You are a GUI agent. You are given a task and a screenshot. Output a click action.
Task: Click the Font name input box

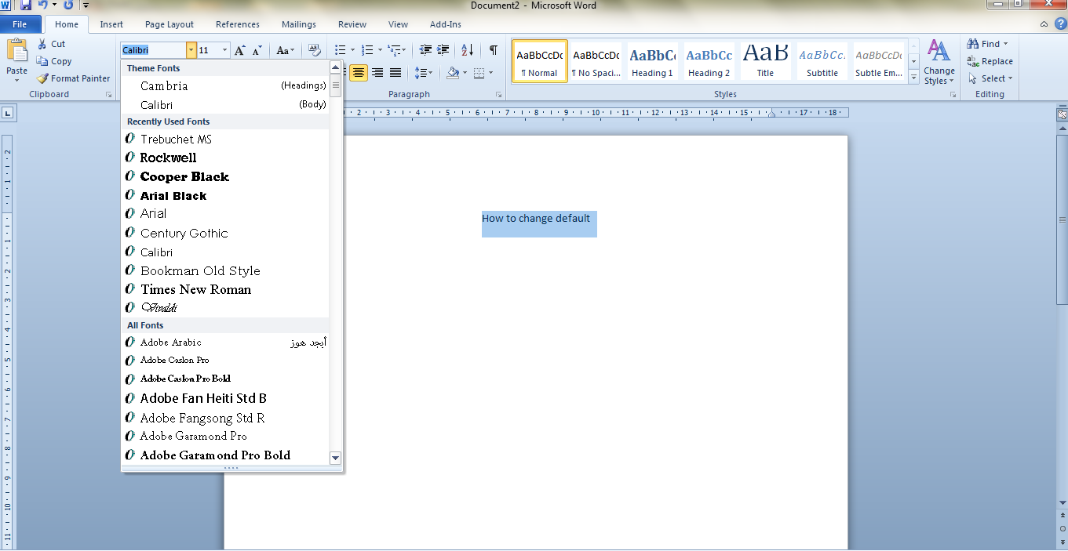[153, 50]
